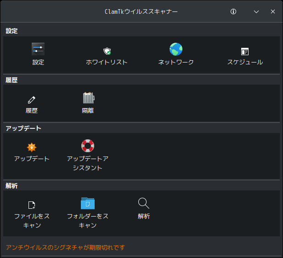Click the ネットワーク text label
This screenshot has height=258, width=283.
click(176, 62)
